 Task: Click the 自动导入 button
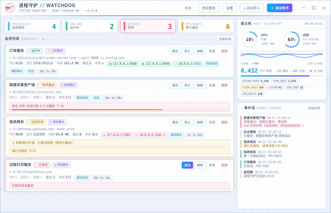(252, 8)
